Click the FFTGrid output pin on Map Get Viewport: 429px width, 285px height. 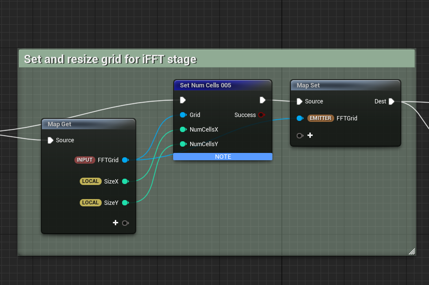125,160
